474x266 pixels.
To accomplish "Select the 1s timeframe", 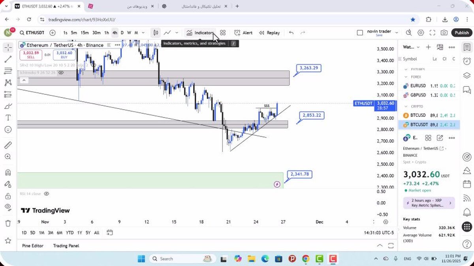I will (65, 33).
